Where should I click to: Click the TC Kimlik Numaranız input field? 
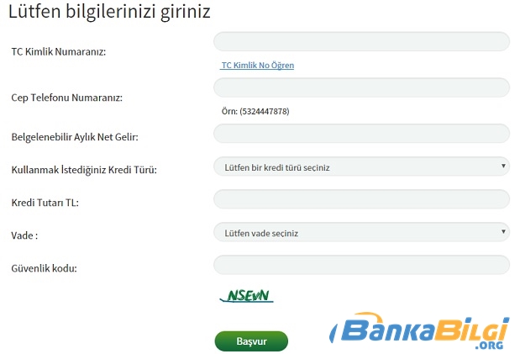click(x=361, y=41)
